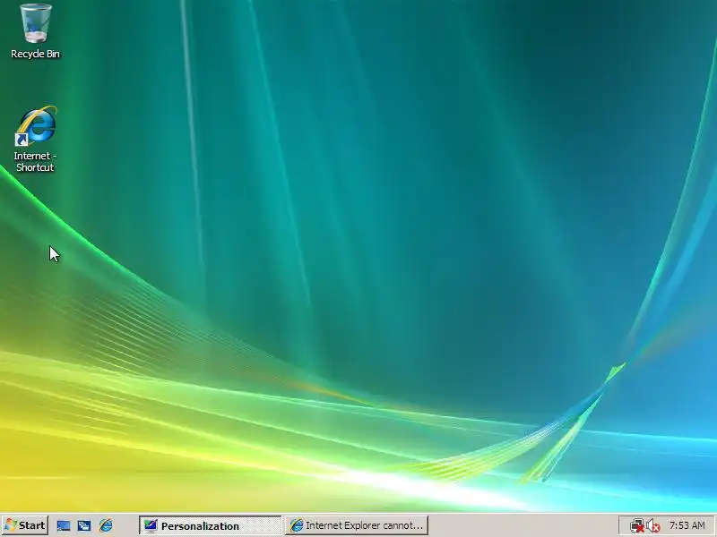This screenshot has height=537, width=717.
Task: Click the muted volume tray icon
Action: (x=653, y=526)
